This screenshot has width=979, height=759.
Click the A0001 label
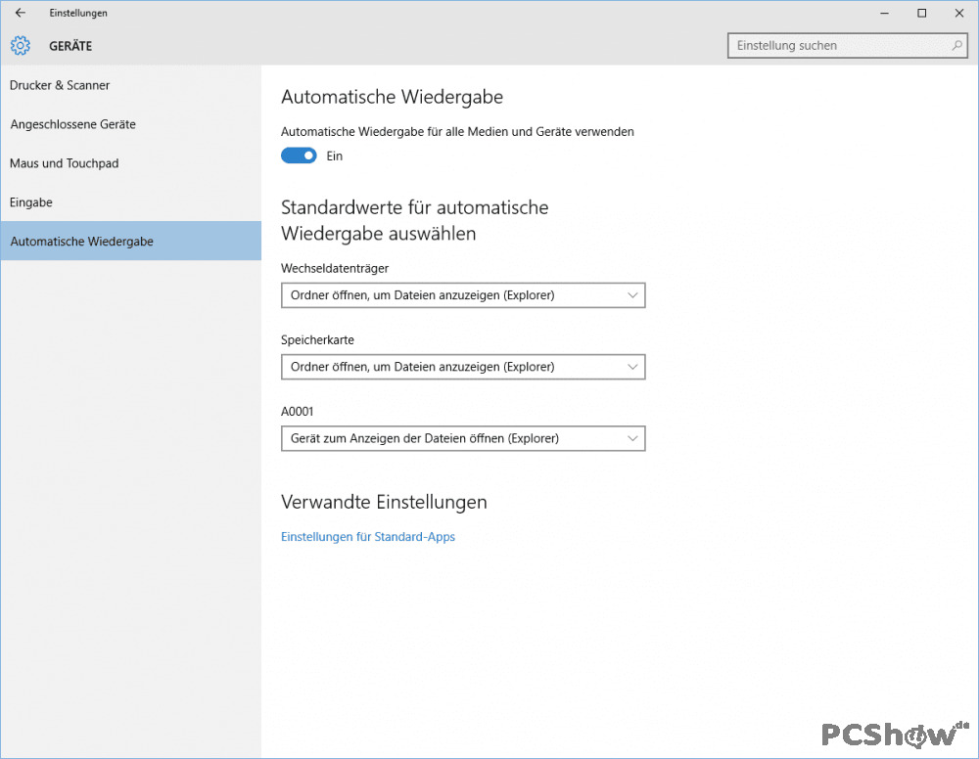298,412
